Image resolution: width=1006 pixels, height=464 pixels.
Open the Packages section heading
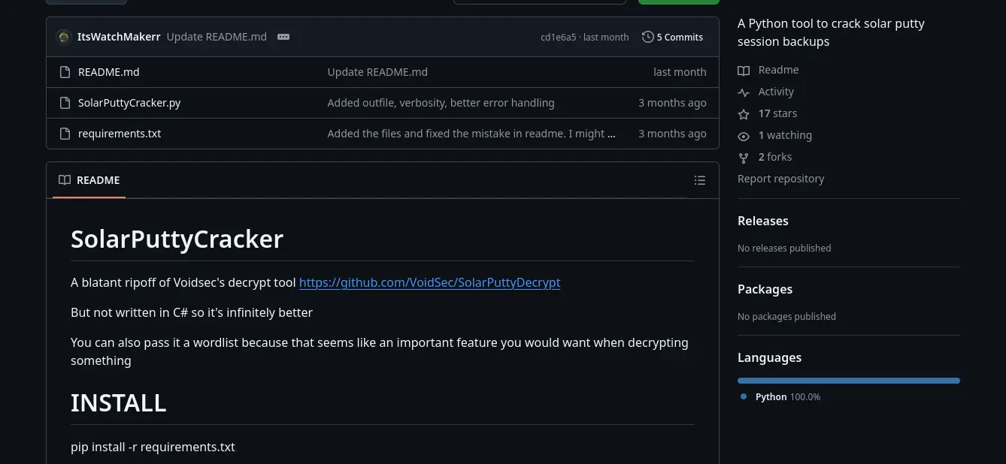(765, 289)
